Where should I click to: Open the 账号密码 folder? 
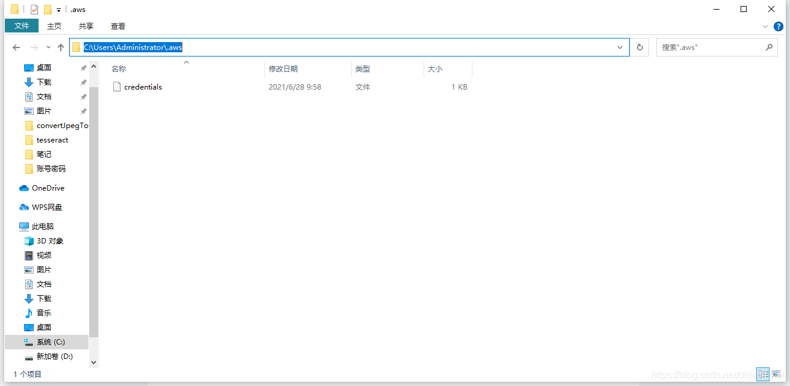coord(51,169)
